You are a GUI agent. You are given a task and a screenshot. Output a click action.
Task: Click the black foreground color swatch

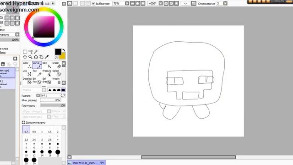[58, 52]
